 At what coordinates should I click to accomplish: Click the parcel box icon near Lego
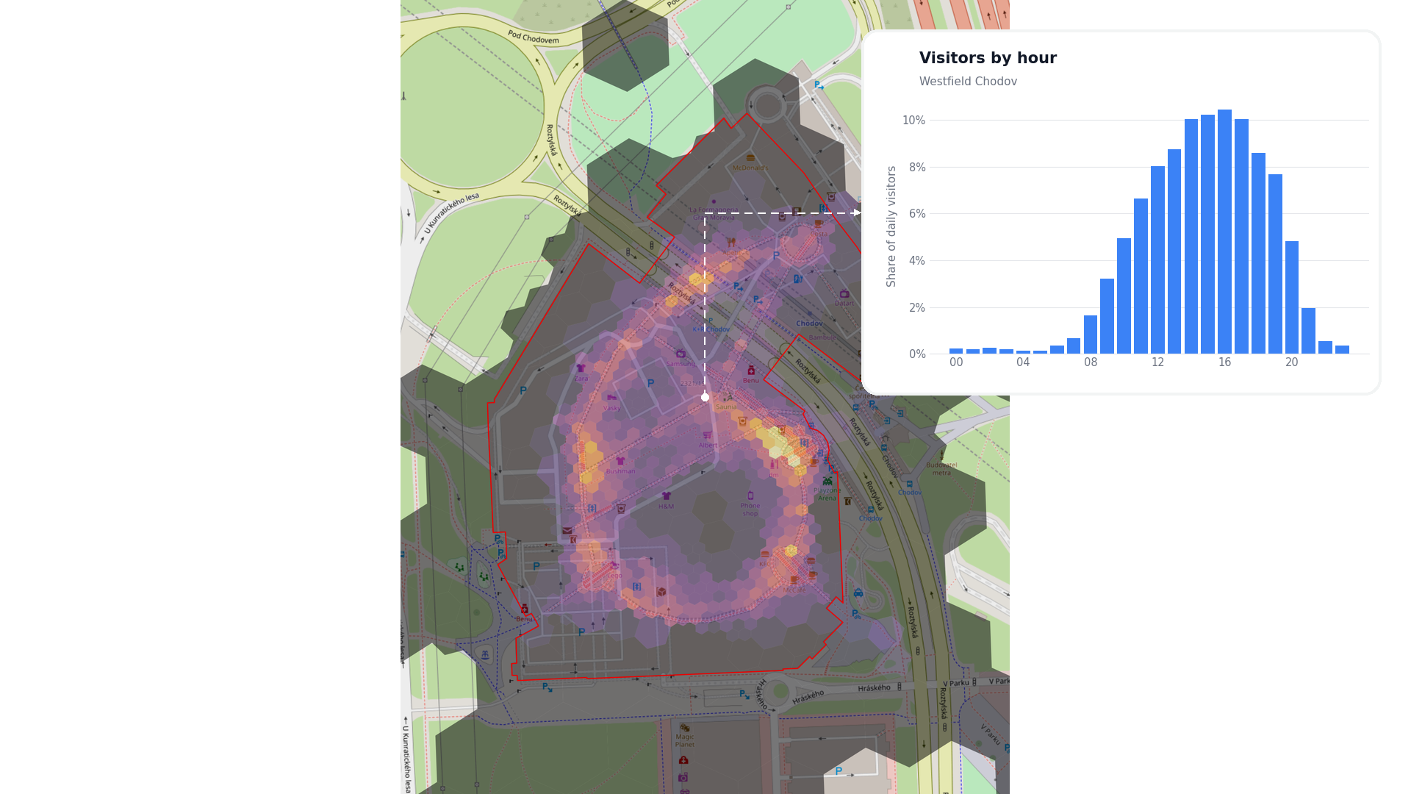point(661,592)
